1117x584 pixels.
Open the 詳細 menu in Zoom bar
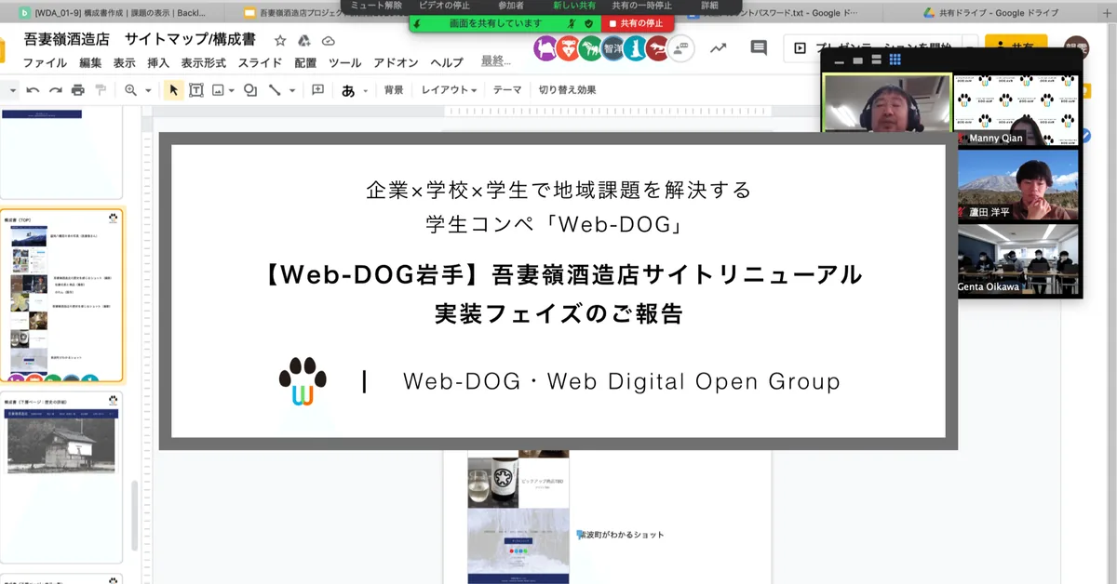pyautogui.click(x=709, y=6)
